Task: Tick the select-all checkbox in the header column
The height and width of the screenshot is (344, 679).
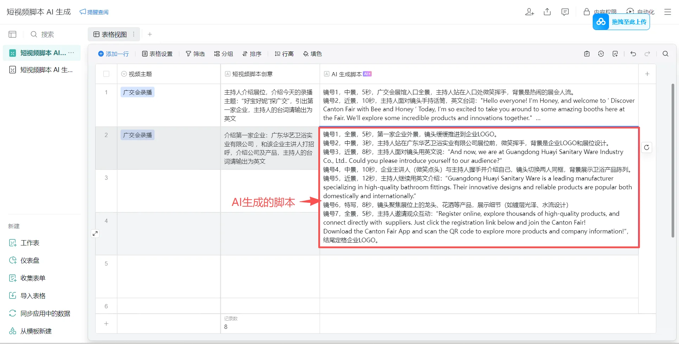Action: click(x=106, y=74)
